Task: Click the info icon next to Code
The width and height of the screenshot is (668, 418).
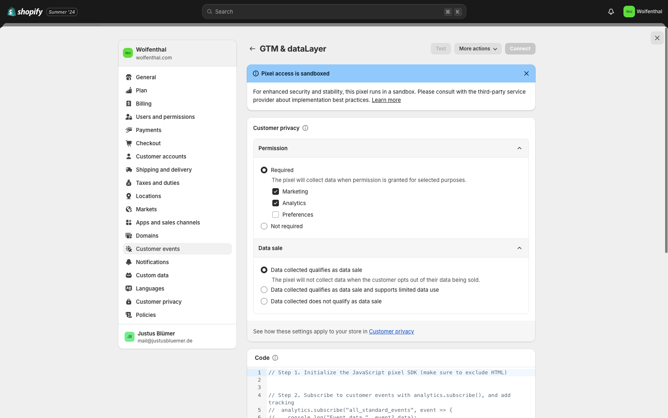Action: [275, 358]
